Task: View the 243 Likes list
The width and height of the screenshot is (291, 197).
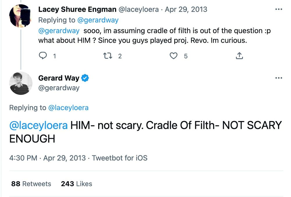Action: [77, 184]
